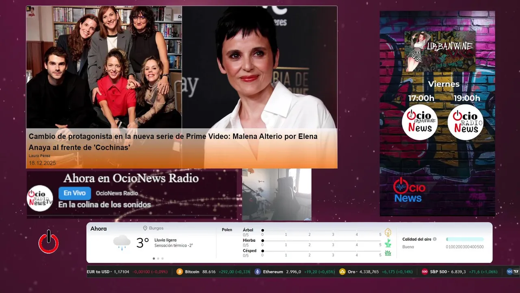This screenshot has height=293, width=520.
Task: Click the Bitcoin coin icon in ticker
Action: [x=180, y=271]
